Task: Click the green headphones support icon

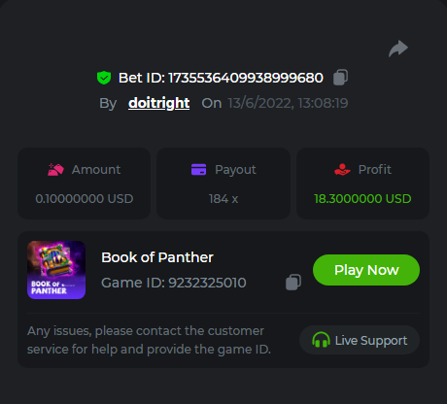Action: click(x=321, y=340)
